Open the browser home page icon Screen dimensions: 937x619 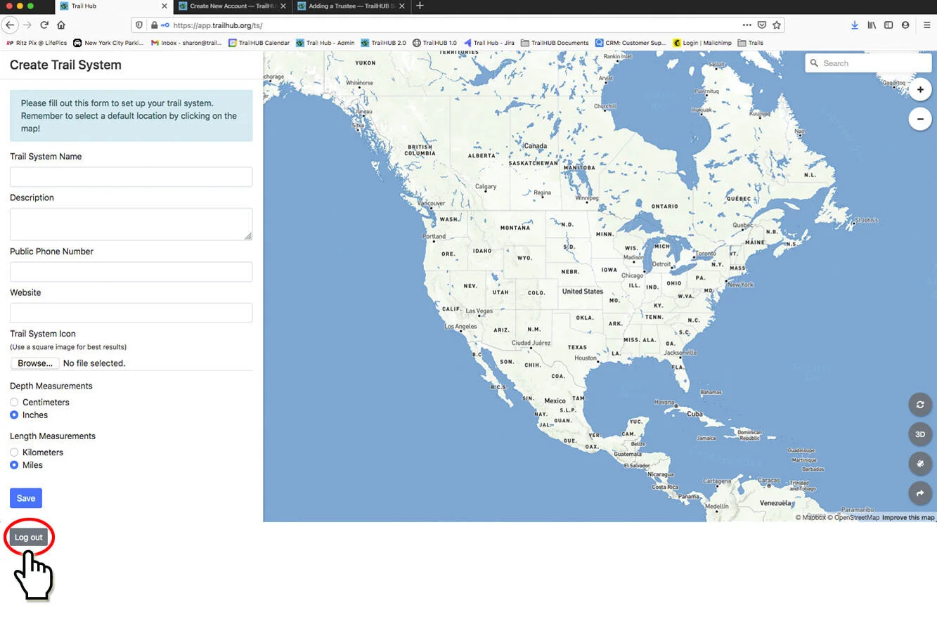(x=61, y=25)
